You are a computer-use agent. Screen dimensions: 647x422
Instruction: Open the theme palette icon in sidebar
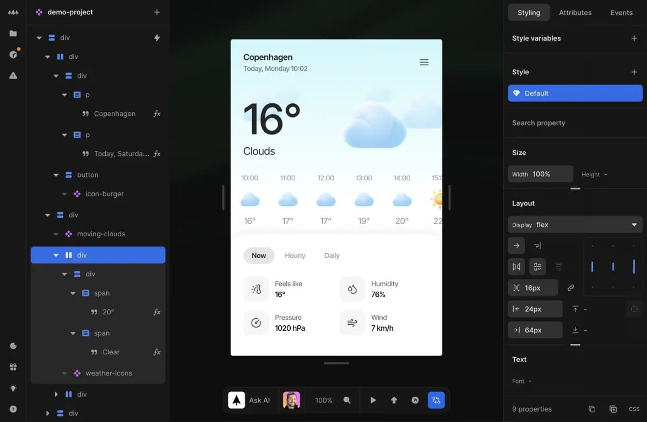pos(13,346)
